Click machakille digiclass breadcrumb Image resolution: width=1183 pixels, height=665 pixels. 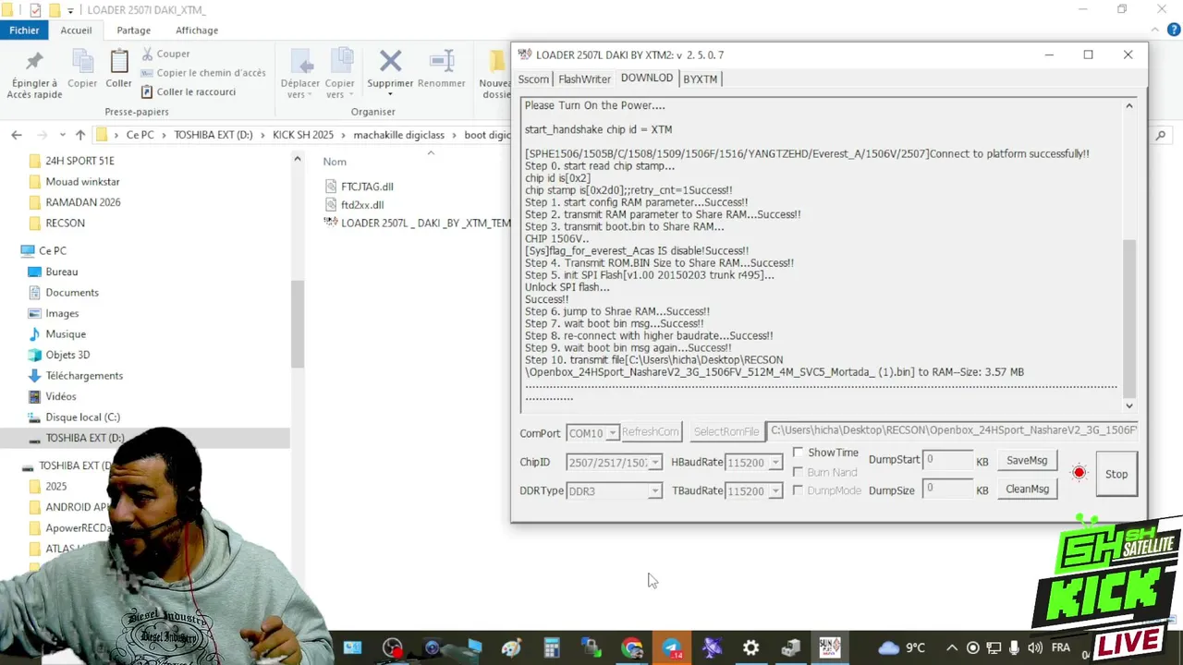(x=398, y=135)
